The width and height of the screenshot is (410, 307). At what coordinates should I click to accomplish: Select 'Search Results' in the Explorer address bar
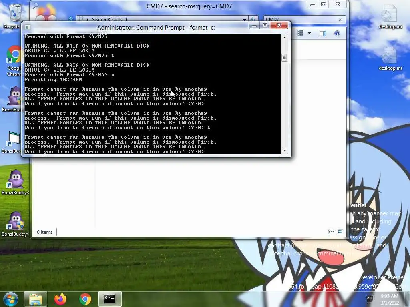pyautogui.click(x=107, y=20)
